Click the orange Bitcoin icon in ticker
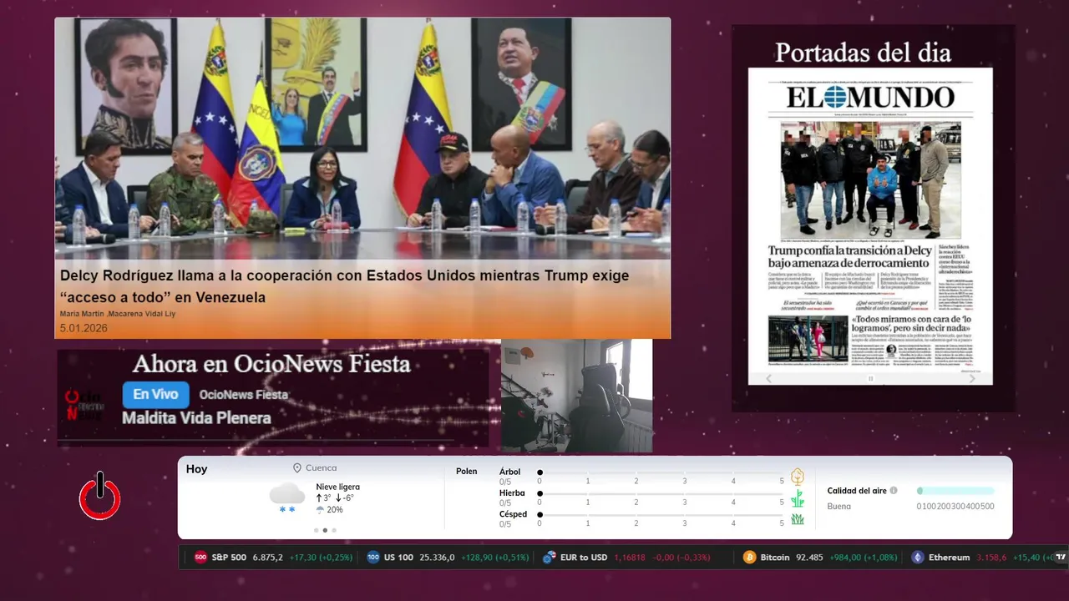The image size is (1069, 601). [x=749, y=558]
